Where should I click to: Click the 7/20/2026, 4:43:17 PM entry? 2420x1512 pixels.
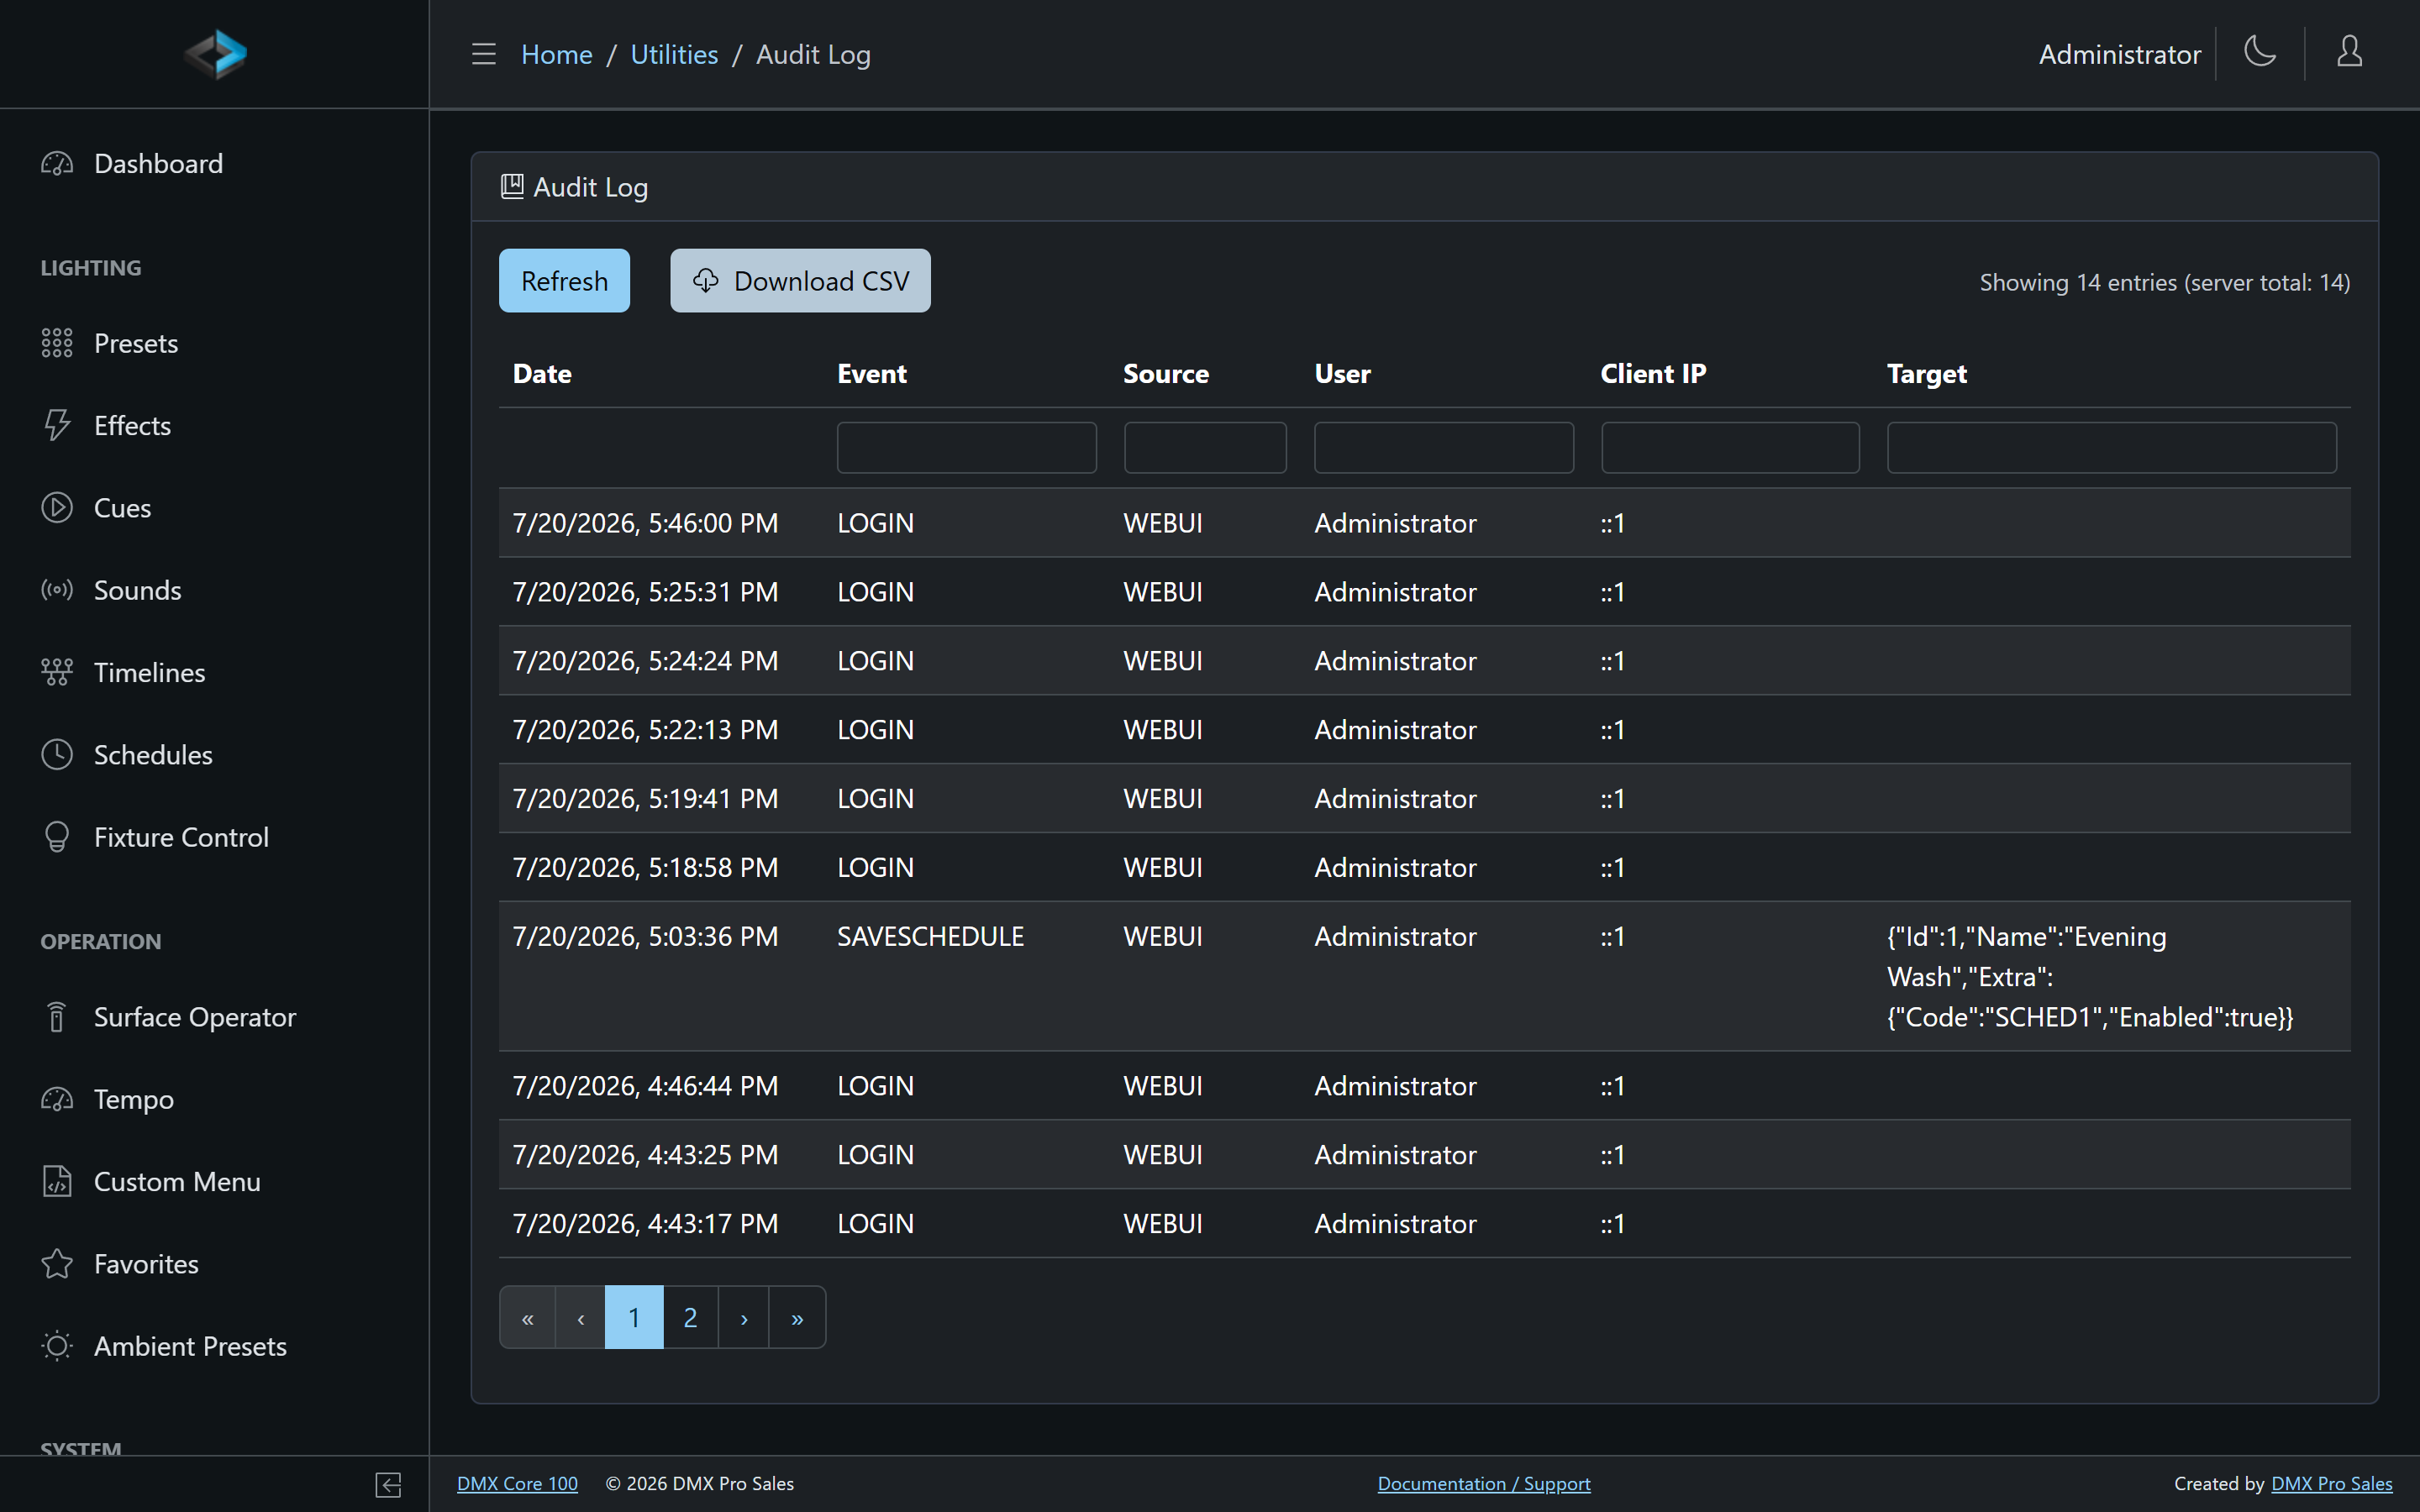pyautogui.click(x=645, y=1224)
